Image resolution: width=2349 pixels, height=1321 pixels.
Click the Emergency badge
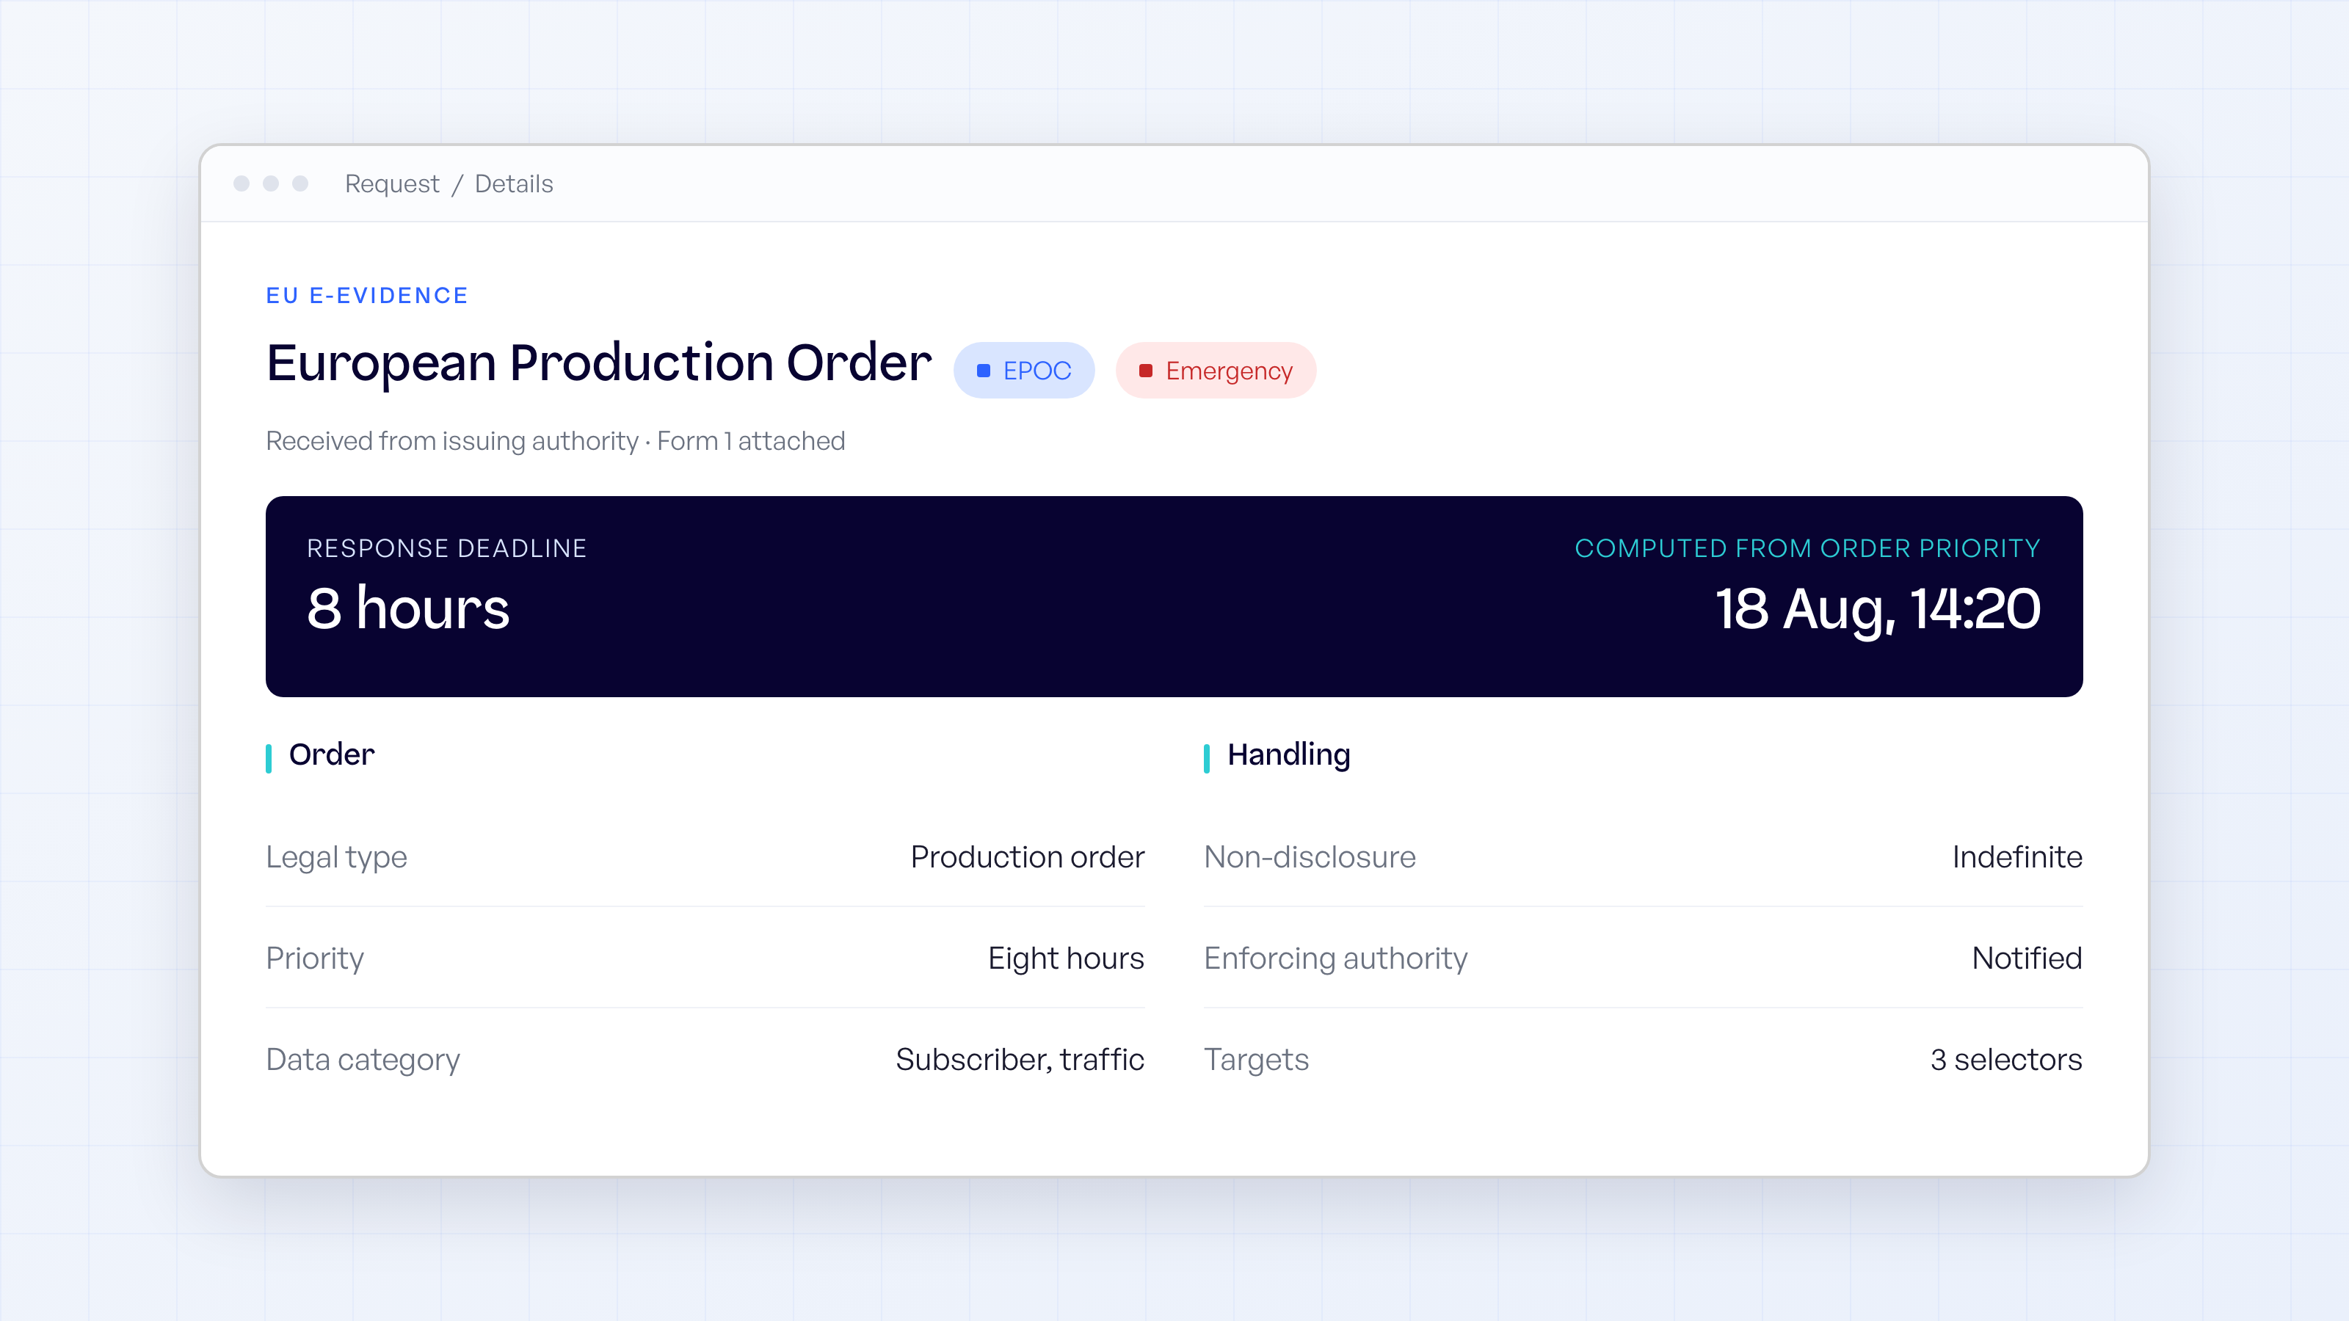pyautogui.click(x=1216, y=370)
